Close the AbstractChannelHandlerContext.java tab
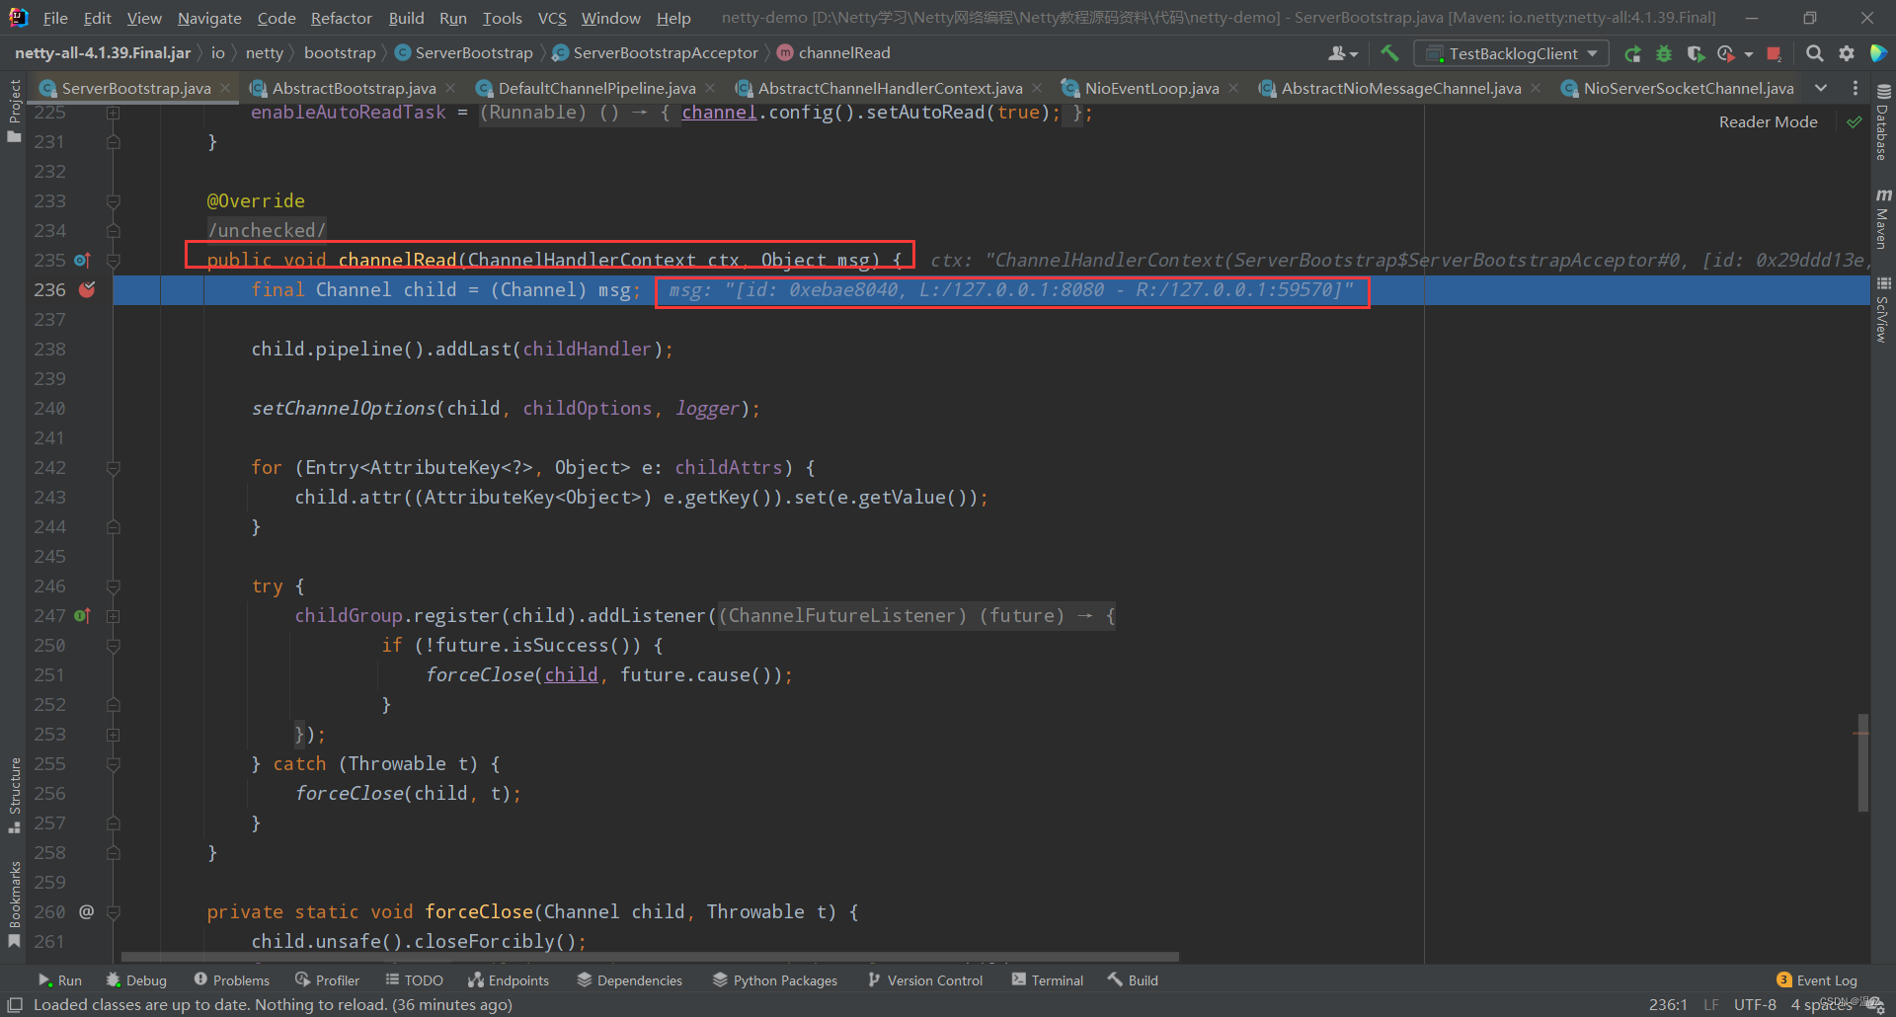The width and height of the screenshot is (1896, 1017). point(1037,88)
